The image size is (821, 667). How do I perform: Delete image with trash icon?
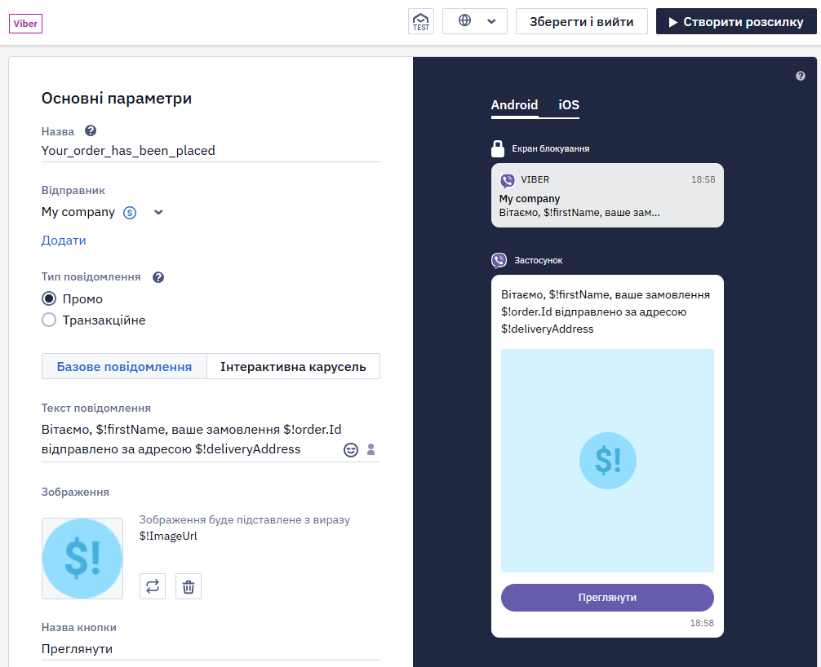coord(189,586)
